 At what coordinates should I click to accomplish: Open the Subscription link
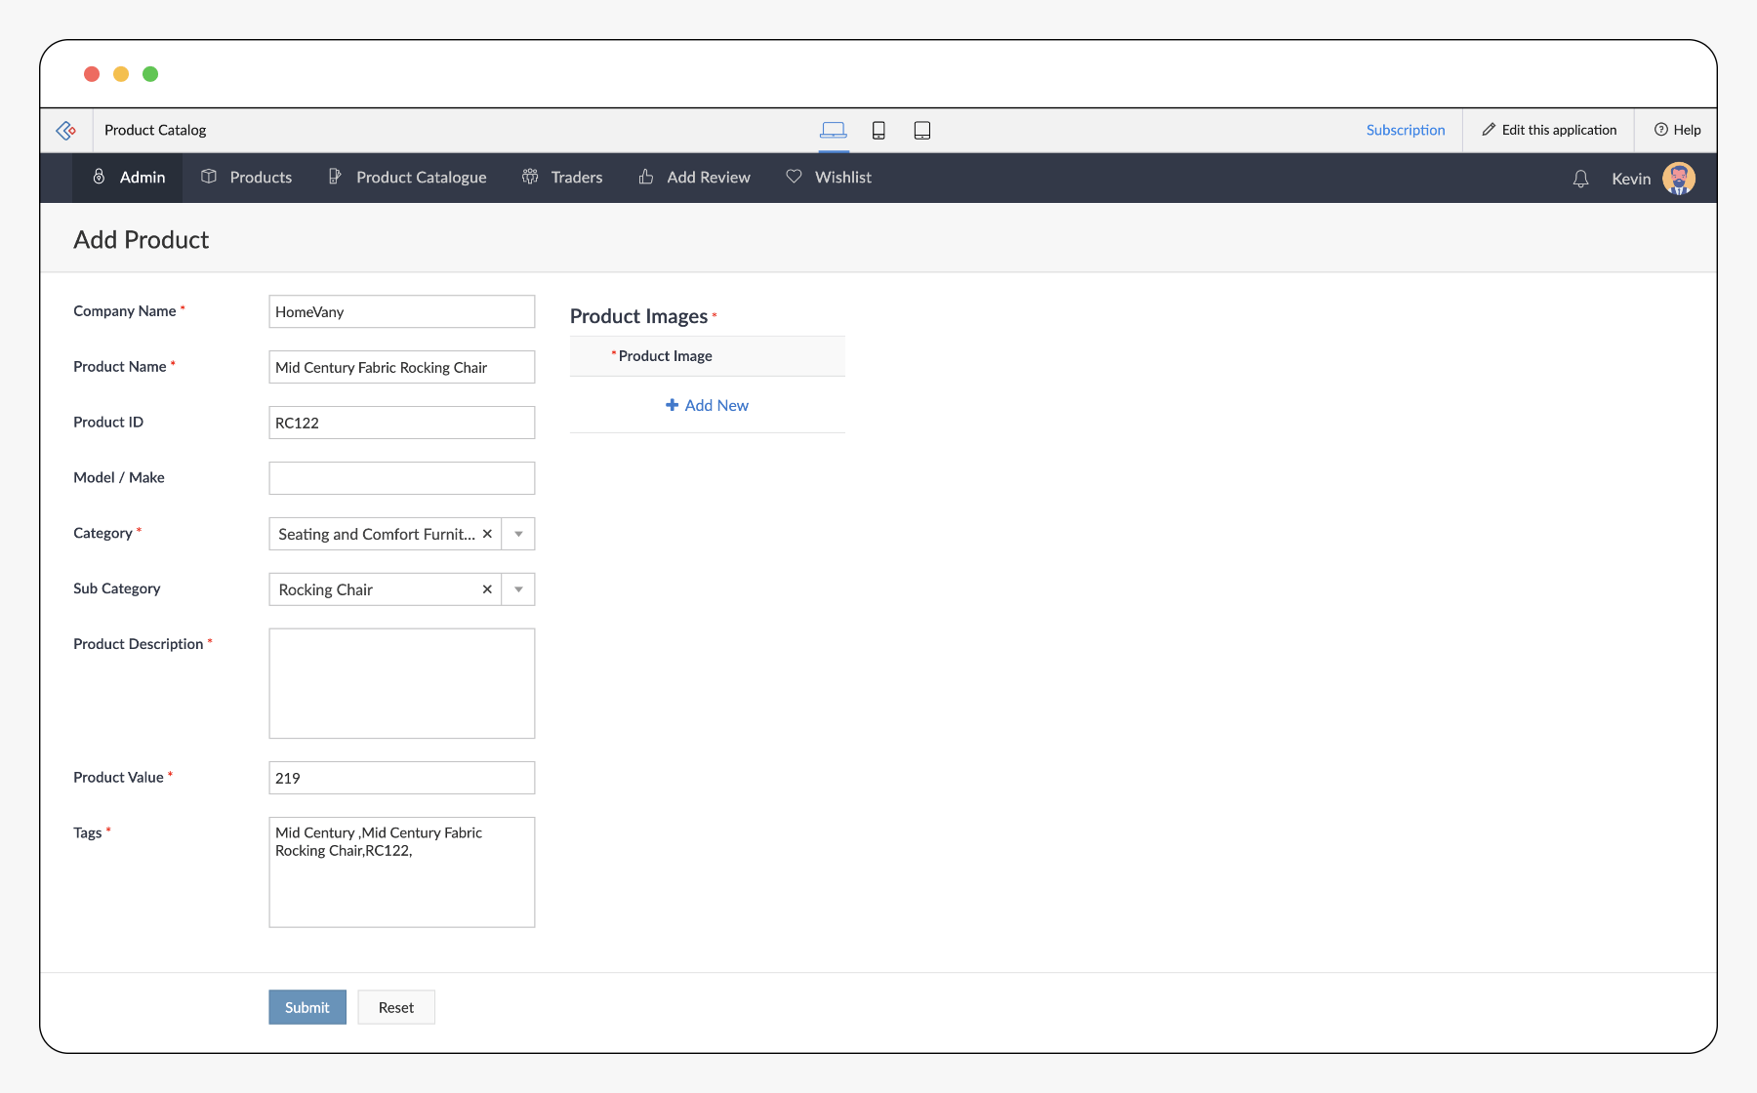click(x=1405, y=130)
